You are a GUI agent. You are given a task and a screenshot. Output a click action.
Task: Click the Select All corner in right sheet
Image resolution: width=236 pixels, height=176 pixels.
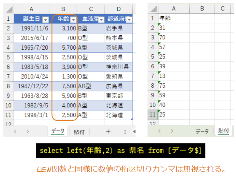click(x=153, y=9)
